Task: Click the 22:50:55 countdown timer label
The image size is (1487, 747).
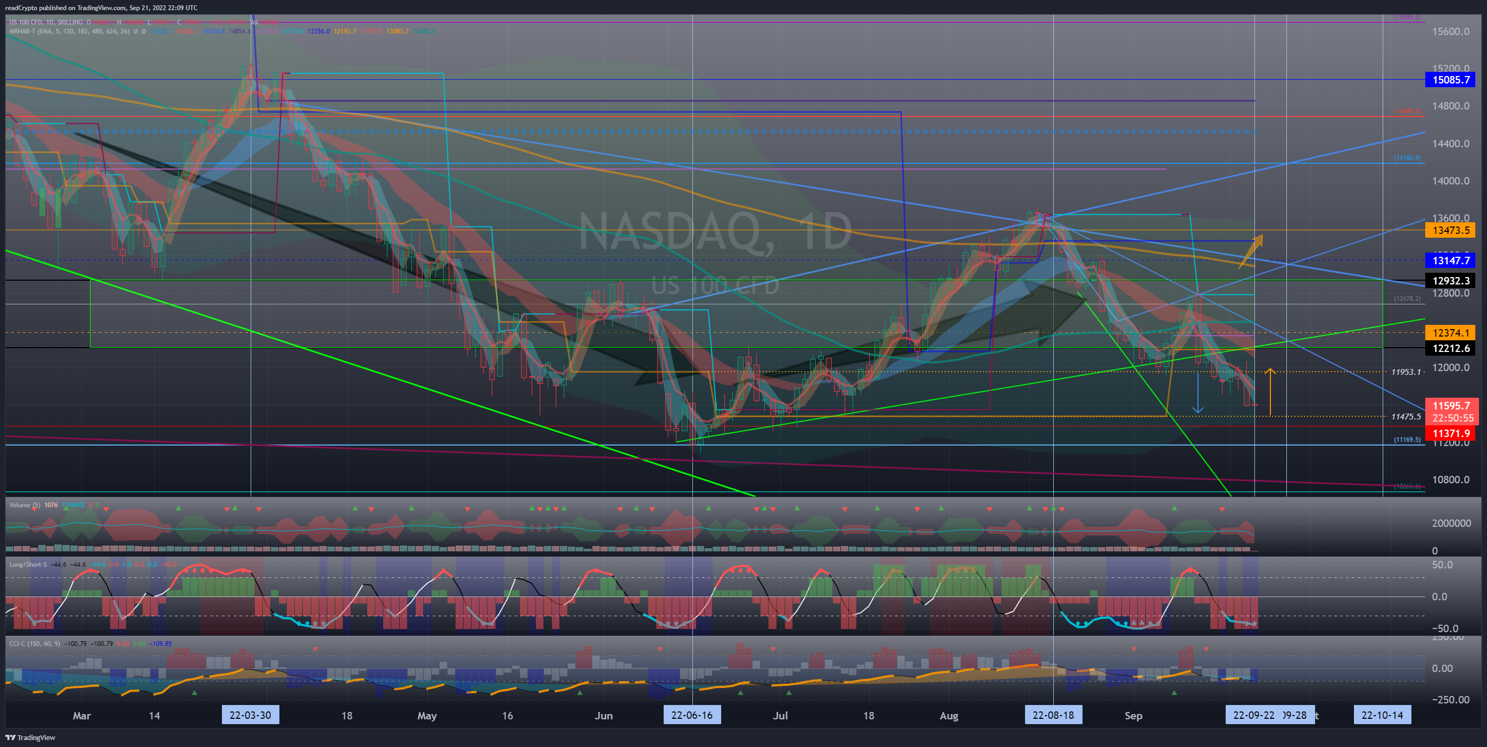Action: tap(1452, 418)
